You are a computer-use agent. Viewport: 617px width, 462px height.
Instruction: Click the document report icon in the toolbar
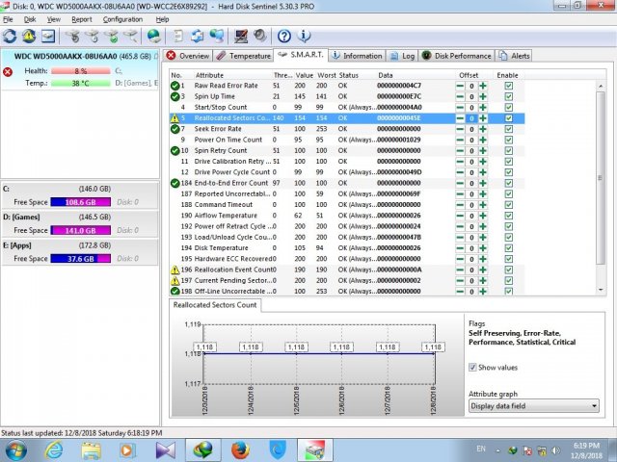176,36
